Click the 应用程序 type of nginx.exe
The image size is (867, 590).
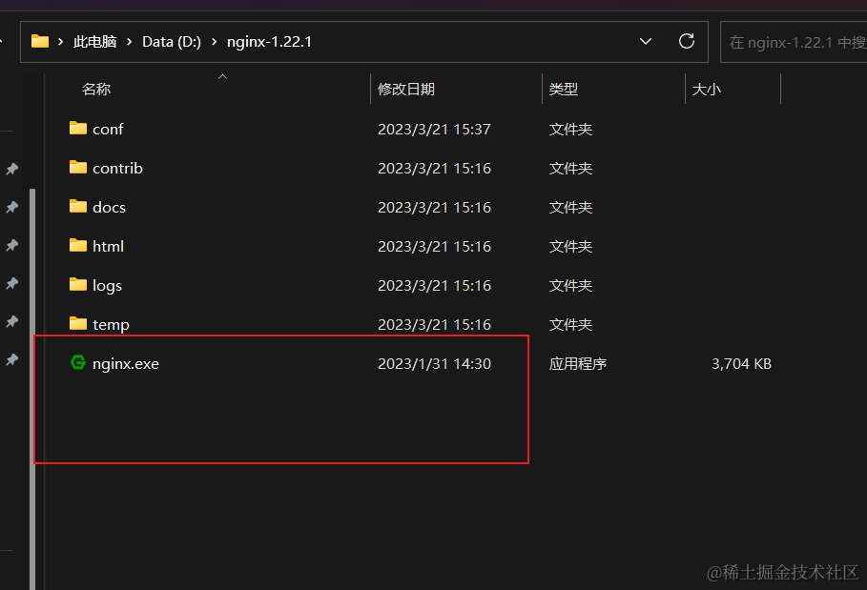[578, 363]
